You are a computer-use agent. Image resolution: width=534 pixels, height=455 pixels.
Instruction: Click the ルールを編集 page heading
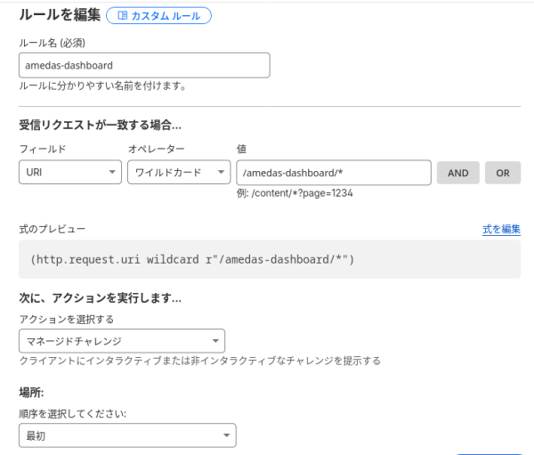[x=58, y=15]
